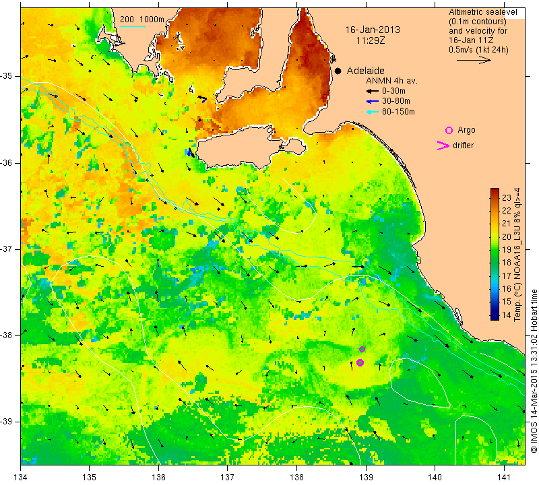Click the 138 longitude axis label
This screenshot has width=539, height=485.
(296, 477)
